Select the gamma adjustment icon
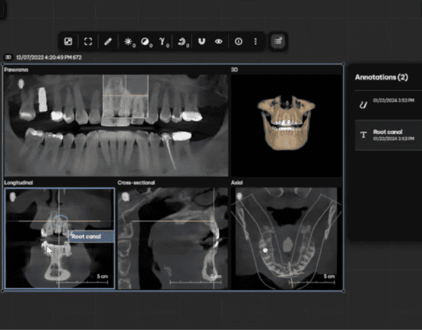 (163, 41)
